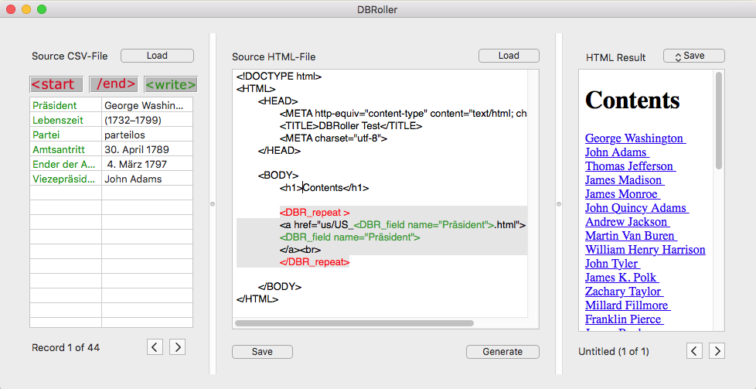Open the Andrew Jackson link
756x389 pixels.
pos(627,223)
